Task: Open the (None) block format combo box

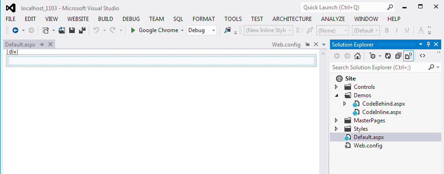Action: click(333, 30)
